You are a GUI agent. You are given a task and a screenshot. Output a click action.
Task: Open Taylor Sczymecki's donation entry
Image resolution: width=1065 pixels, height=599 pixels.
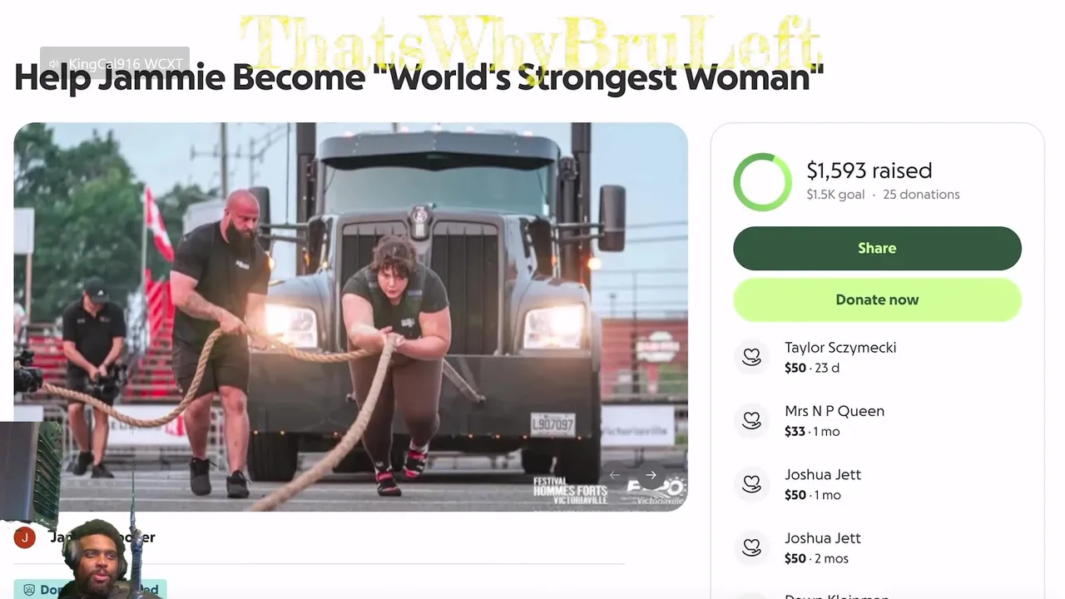pos(877,357)
